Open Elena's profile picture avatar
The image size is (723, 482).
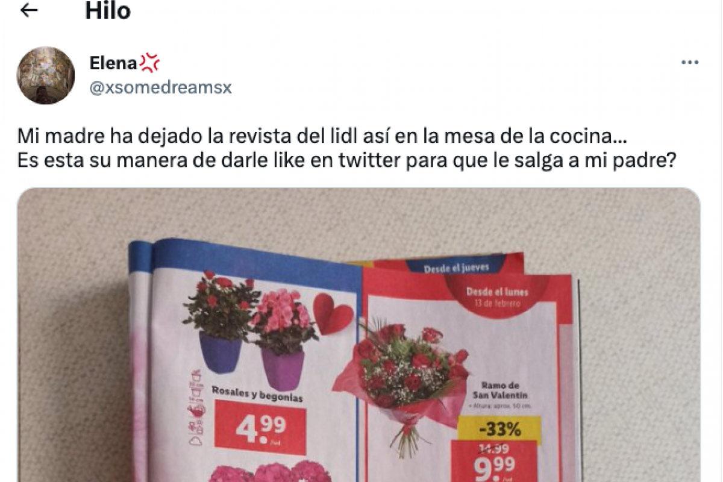point(45,75)
